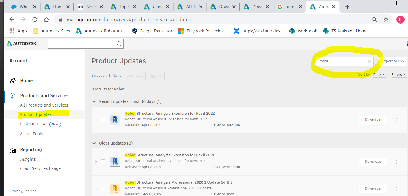The width and height of the screenshot is (408, 196).
Task: Check the Revit 2021 extension checkbox
Action: tap(103, 162)
